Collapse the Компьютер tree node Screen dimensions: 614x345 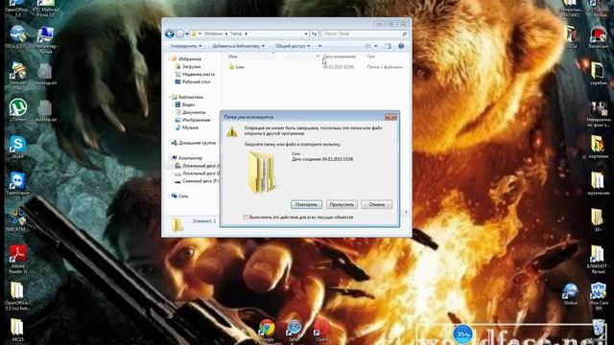click(x=170, y=158)
